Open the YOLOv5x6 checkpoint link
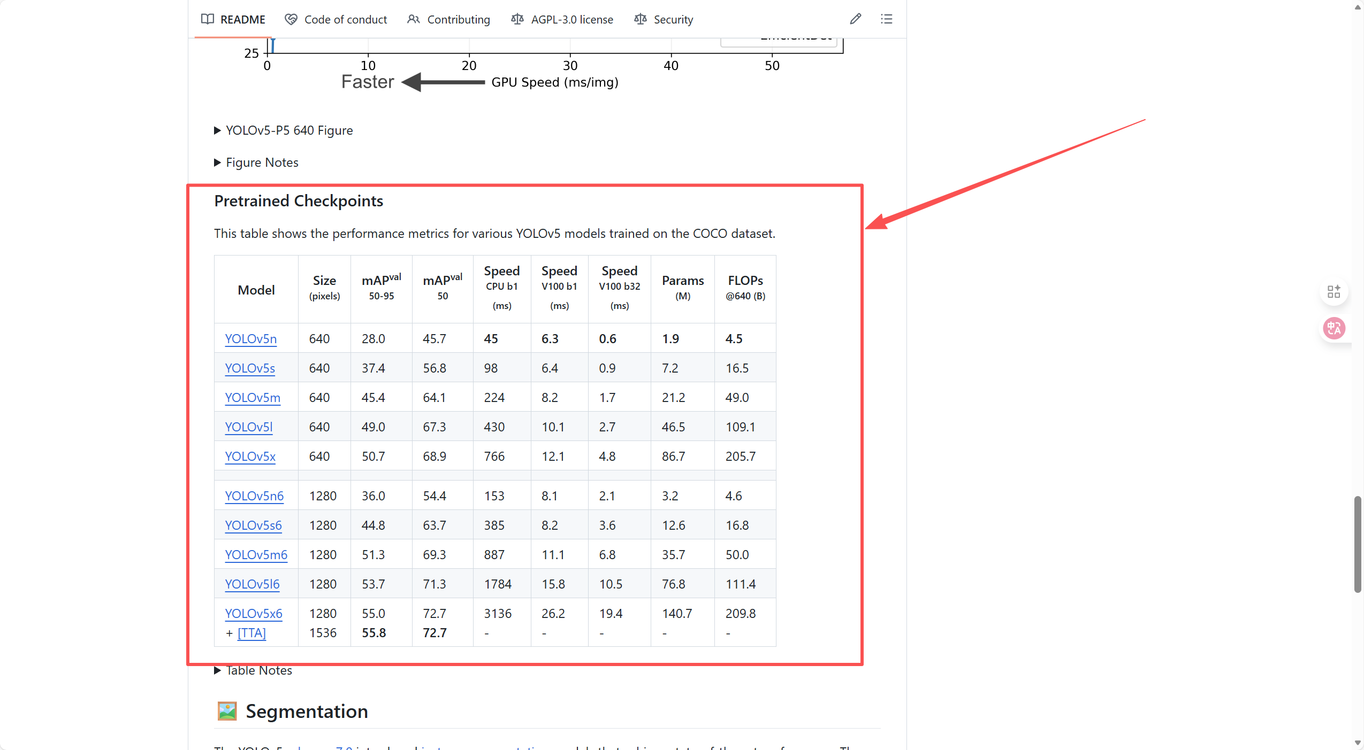The height and width of the screenshot is (750, 1364). click(x=253, y=614)
